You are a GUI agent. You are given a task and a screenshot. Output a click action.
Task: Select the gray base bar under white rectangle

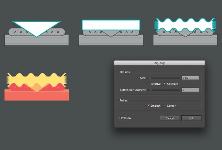111,41
